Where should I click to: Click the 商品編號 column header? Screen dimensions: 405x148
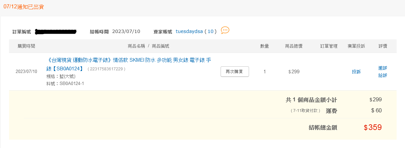[161, 46]
